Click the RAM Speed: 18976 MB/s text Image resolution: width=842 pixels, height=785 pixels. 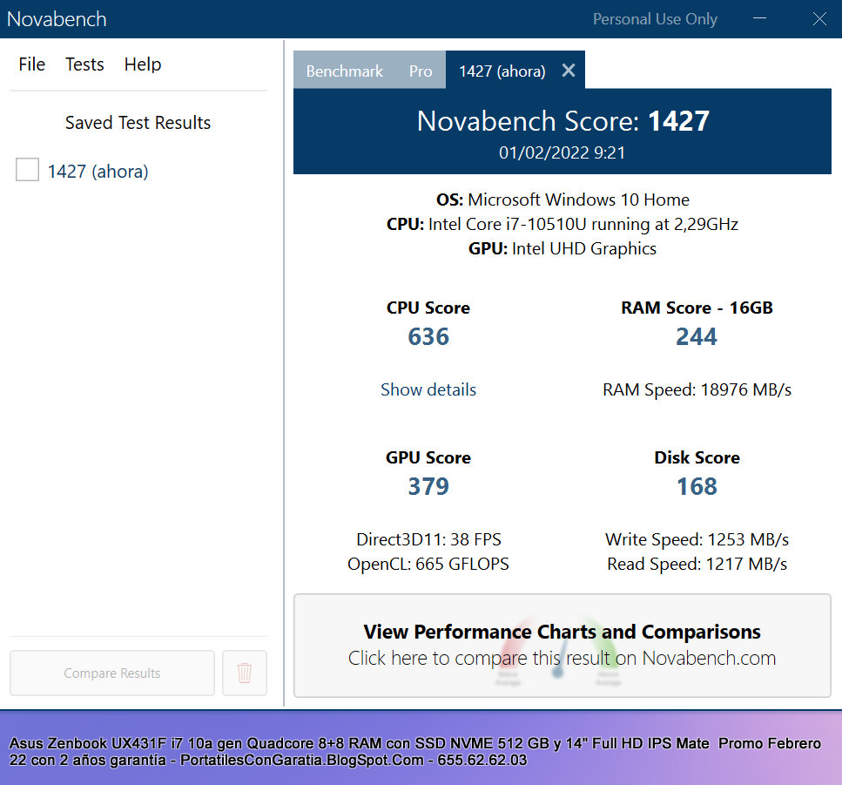tap(697, 389)
